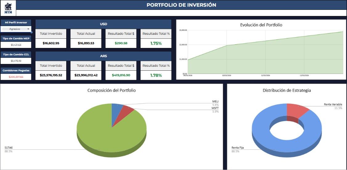Select the Tipo de Cambio CCL label
Viewport: 347px width, 170px height.
(x=16, y=54)
